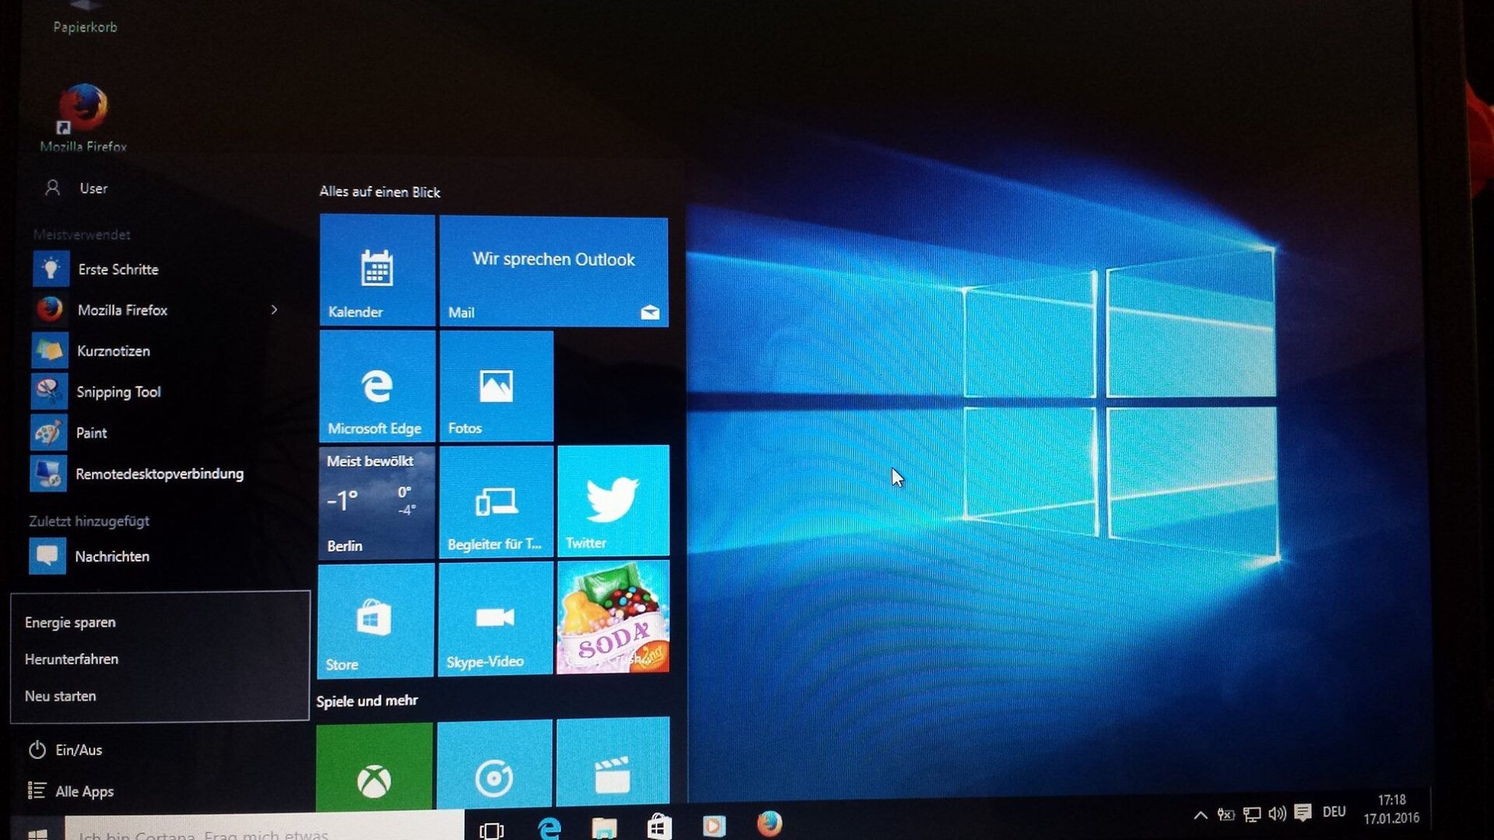1494x840 pixels.
Task: Click 'Spiele und mehr' group header
Action: (367, 701)
